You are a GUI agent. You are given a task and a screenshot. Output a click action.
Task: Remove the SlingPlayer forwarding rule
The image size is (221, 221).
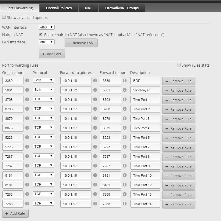point(179,90)
